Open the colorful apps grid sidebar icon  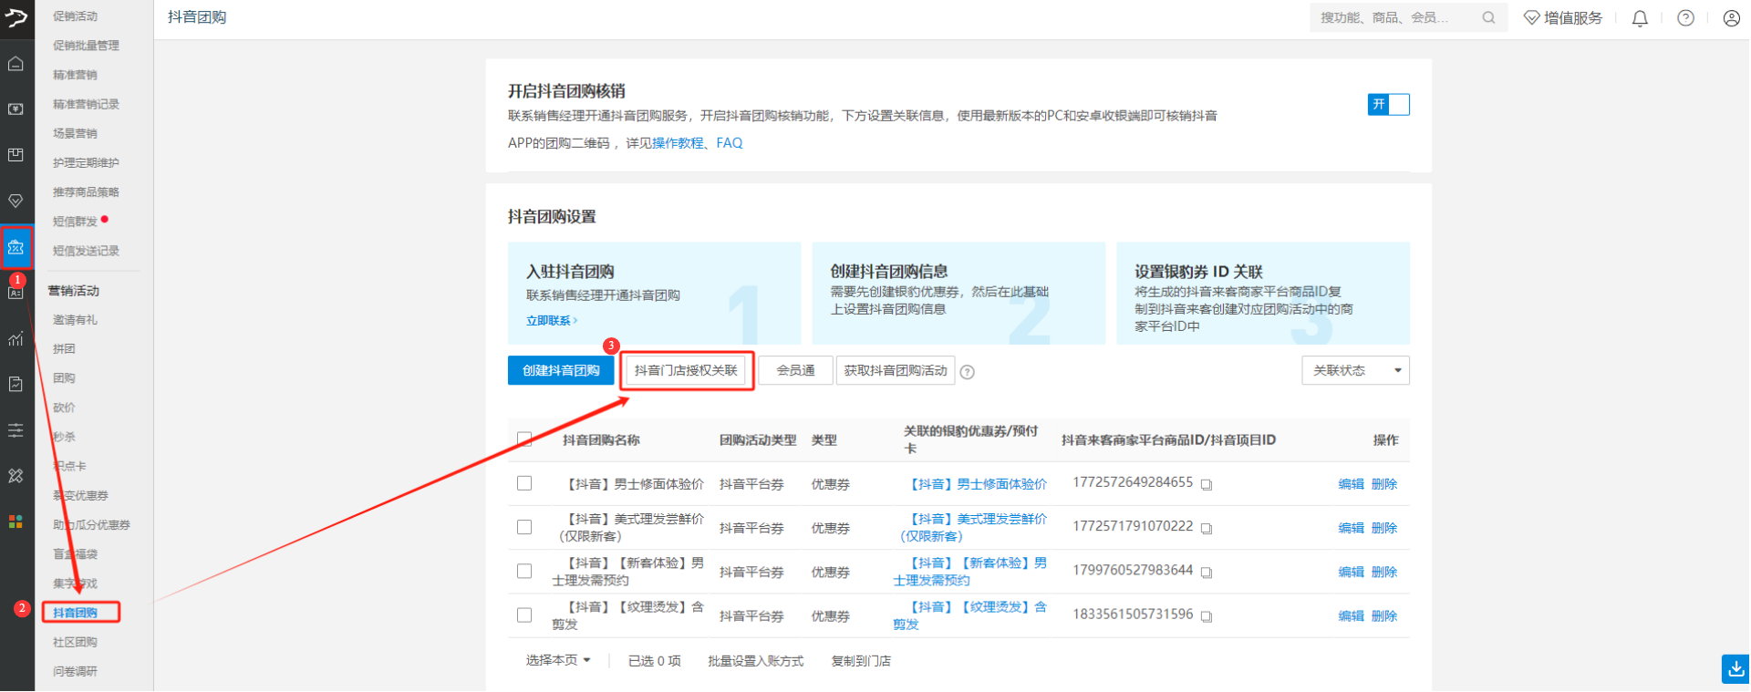click(x=16, y=522)
